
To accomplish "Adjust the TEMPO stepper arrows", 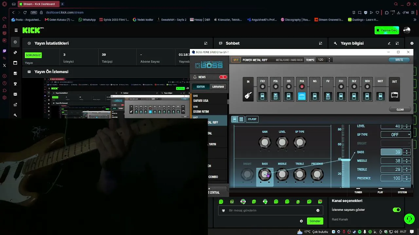I will 329,60.
